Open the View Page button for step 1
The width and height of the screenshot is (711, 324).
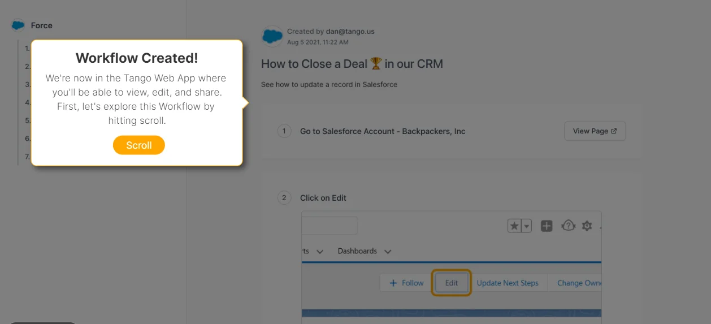tap(595, 131)
